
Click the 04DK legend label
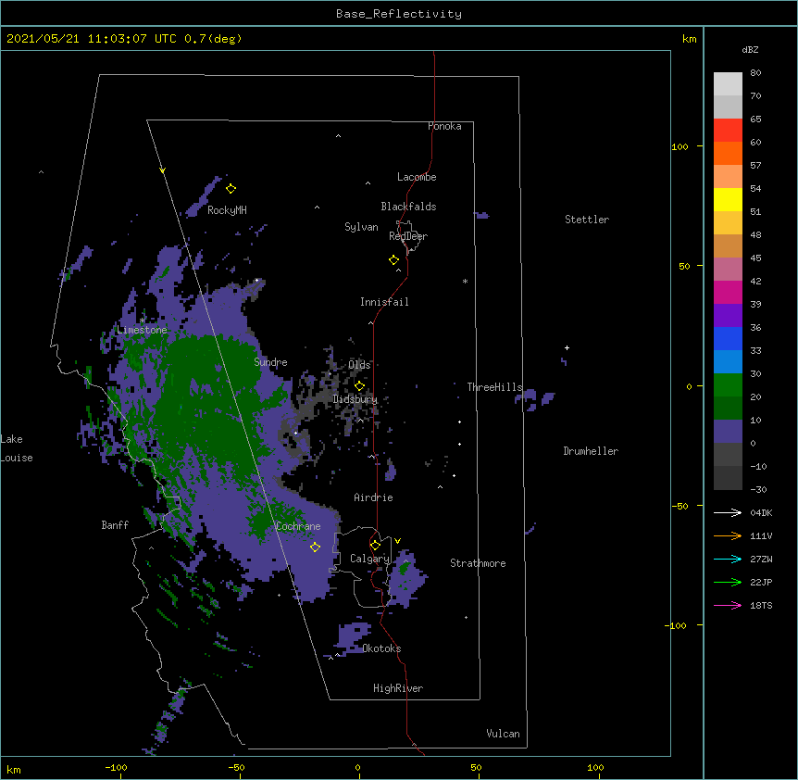coord(761,512)
